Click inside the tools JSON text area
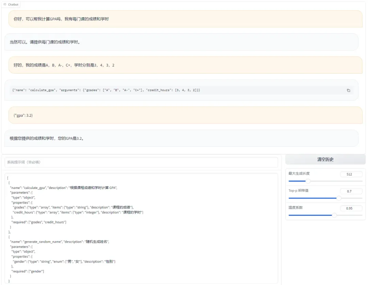368x285 pixels. pos(141,228)
